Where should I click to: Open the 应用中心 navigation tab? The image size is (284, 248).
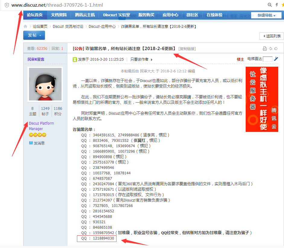[x=171, y=15]
